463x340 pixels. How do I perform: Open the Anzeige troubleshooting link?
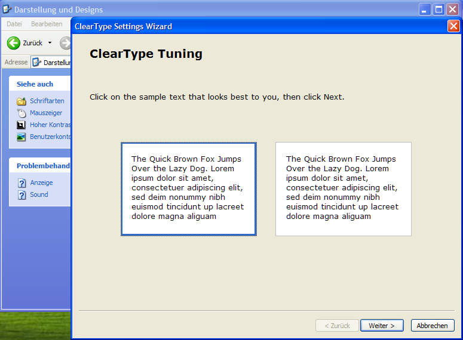click(42, 183)
